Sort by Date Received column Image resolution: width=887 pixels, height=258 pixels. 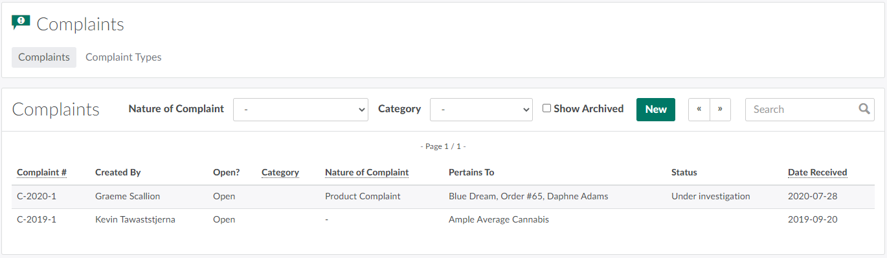tap(817, 172)
